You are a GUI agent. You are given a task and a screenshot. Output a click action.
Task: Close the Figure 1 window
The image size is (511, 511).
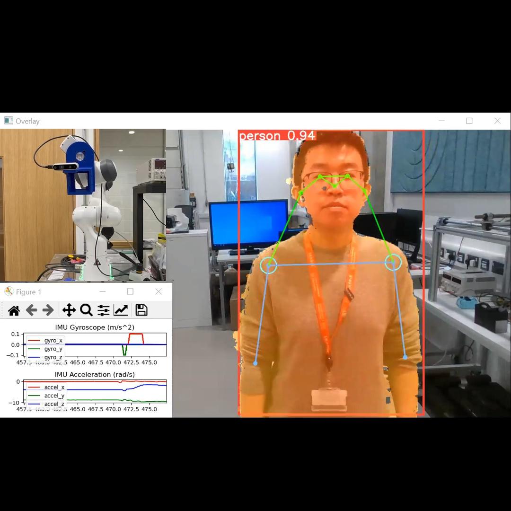(x=159, y=292)
